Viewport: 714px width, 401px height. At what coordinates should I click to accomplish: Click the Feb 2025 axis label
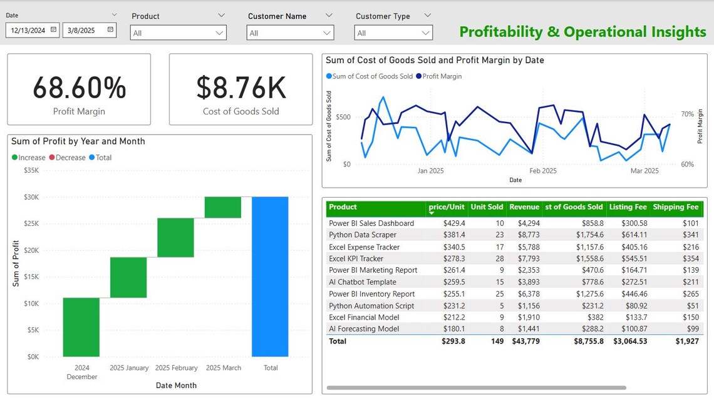coord(543,171)
